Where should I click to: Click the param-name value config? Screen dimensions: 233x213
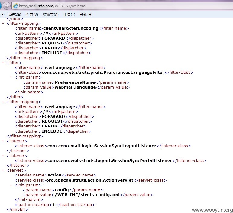tap(62, 190)
